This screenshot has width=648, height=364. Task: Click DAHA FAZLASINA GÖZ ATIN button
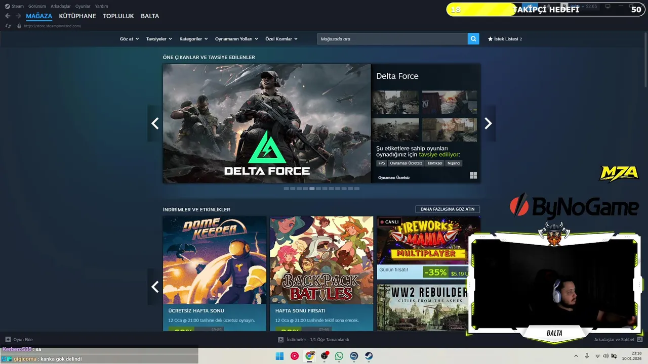click(x=448, y=209)
